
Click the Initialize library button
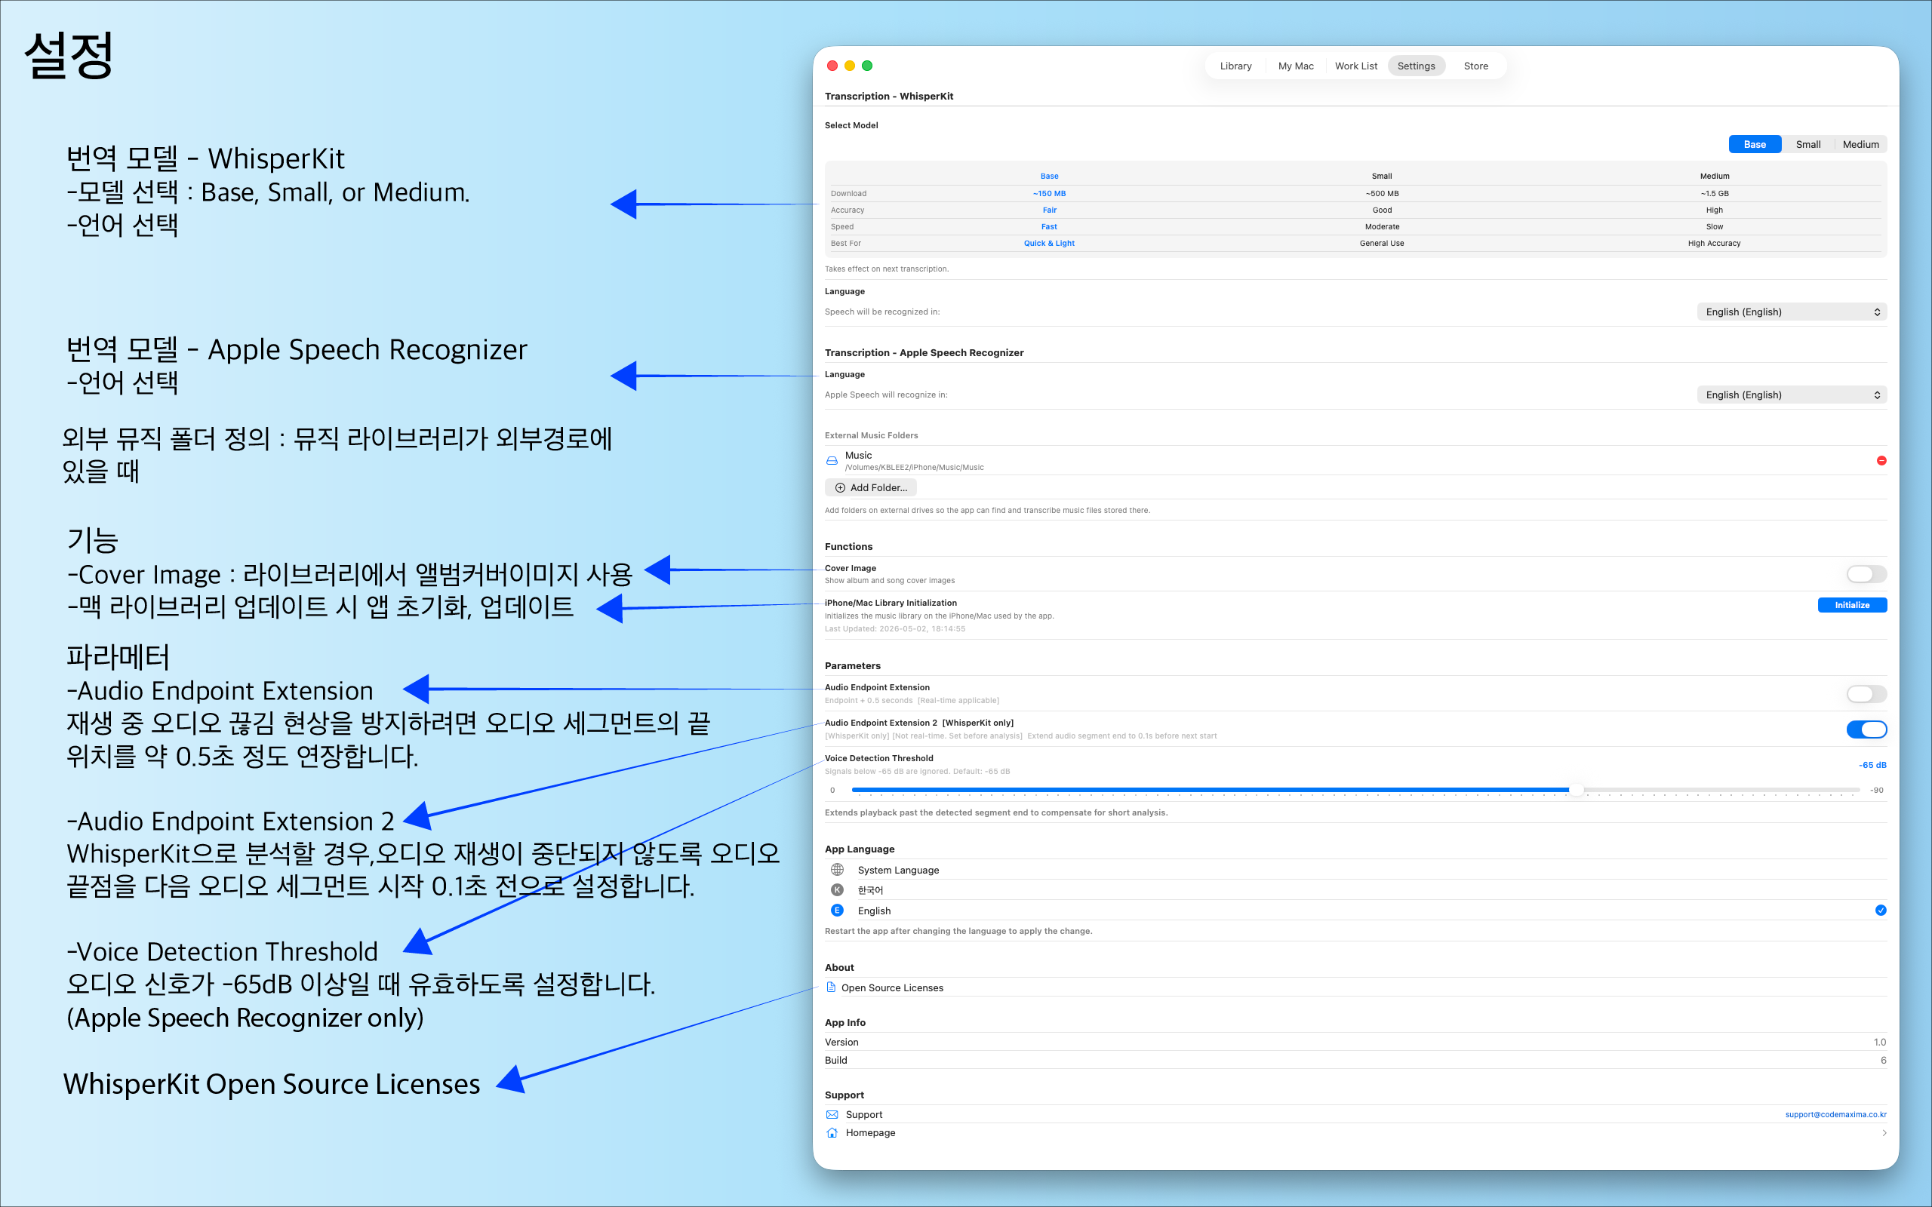tap(1852, 605)
